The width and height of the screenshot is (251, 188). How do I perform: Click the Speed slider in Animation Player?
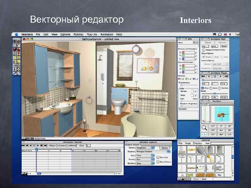[214, 94]
